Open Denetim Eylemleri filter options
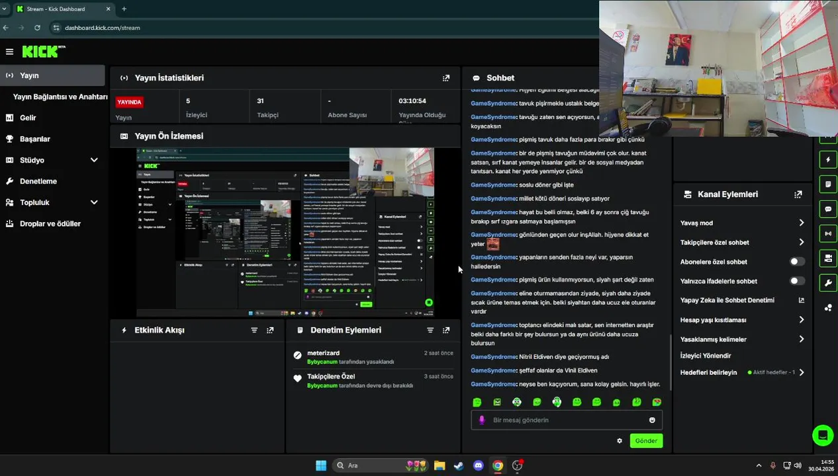The height and width of the screenshot is (476, 838). tap(430, 330)
